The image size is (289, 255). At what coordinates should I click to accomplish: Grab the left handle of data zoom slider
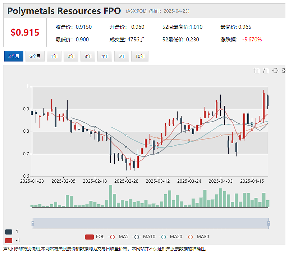point(33,223)
